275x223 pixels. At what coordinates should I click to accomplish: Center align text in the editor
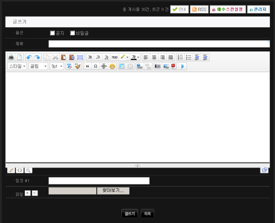coord(154,57)
